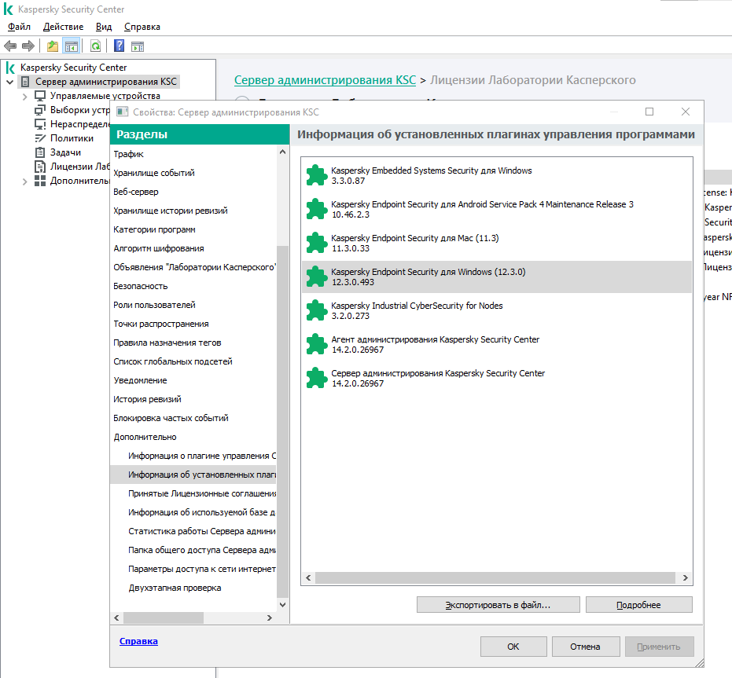Click the sections list scroll up arrow
732x678 pixels.
coord(282,152)
